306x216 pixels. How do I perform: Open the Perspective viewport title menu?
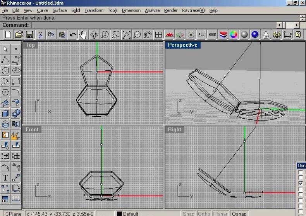(x=182, y=45)
